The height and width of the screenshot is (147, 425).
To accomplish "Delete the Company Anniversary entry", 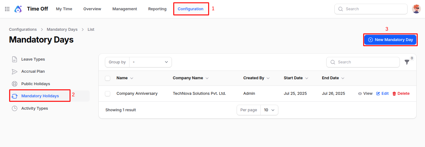I will [401, 94].
